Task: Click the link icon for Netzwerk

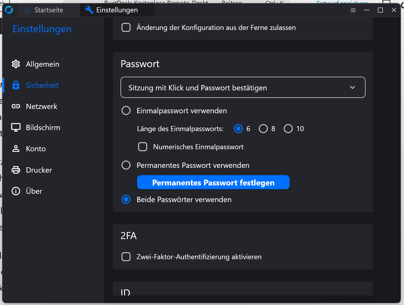Action: 16,106
